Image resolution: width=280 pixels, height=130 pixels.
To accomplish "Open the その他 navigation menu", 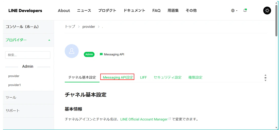I will coord(191,11).
